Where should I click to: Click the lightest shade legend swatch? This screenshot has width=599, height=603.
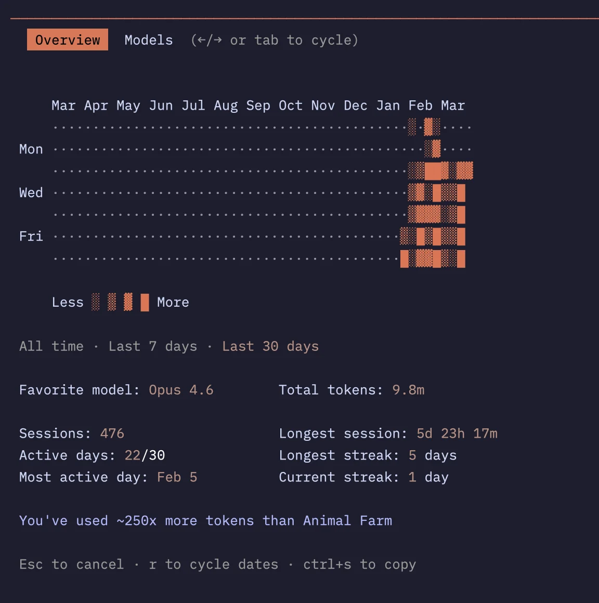[95, 302]
